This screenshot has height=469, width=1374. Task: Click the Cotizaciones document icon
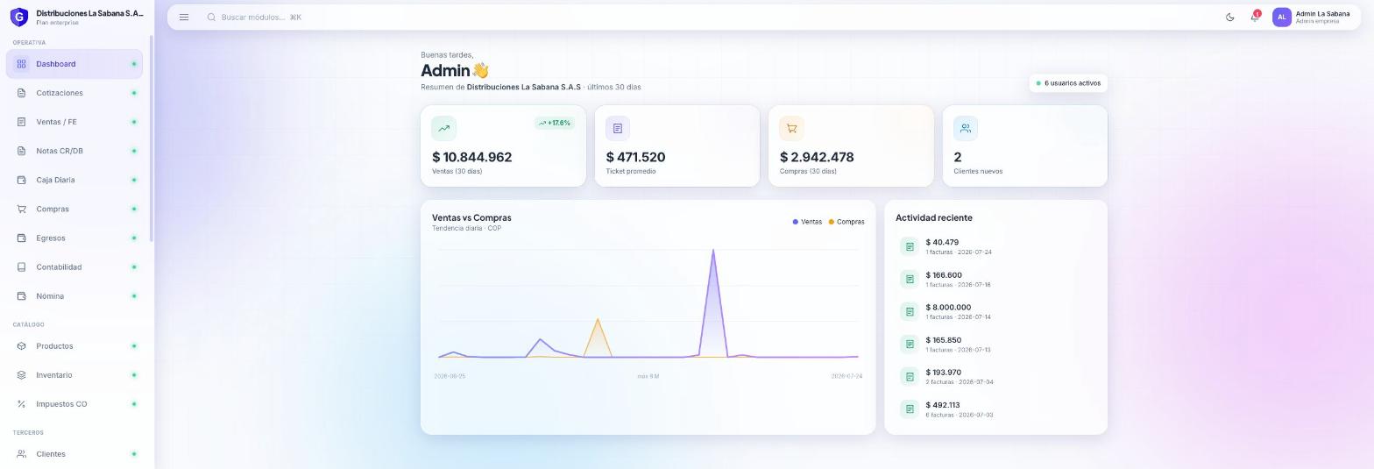click(21, 93)
